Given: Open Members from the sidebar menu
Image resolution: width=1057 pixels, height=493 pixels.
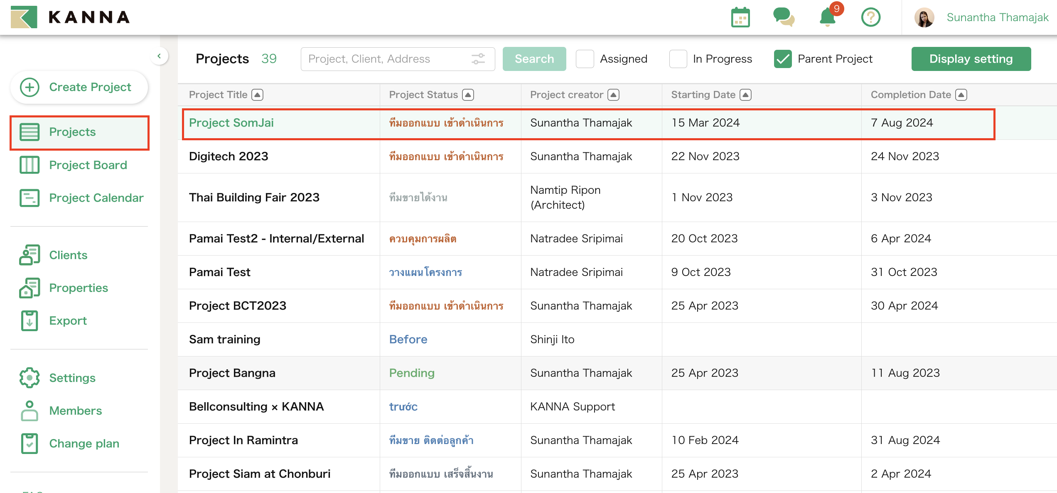Looking at the screenshot, I should 75,410.
